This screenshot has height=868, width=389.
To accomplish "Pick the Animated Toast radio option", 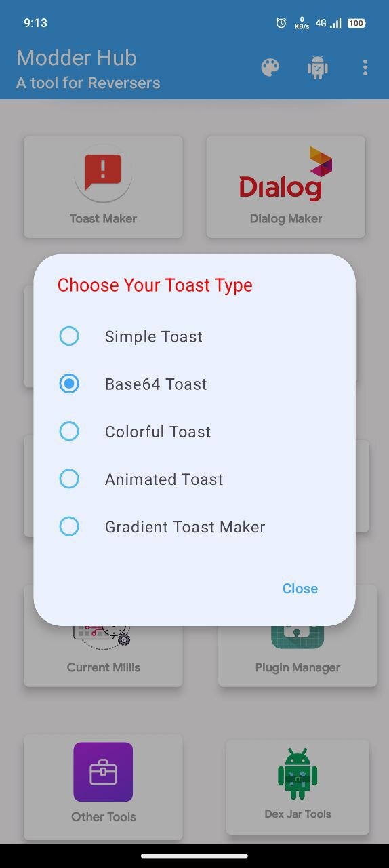I will click(x=69, y=479).
